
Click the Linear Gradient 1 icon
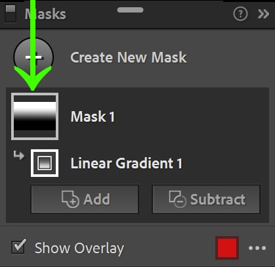(x=45, y=163)
